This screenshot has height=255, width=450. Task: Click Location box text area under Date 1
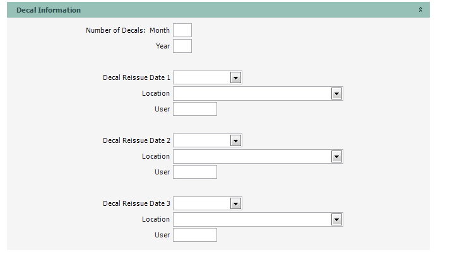point(252,94)
